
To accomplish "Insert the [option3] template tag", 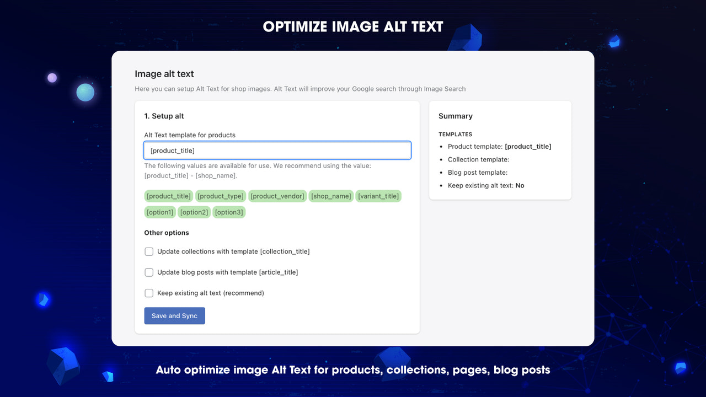I will (229, 212).
